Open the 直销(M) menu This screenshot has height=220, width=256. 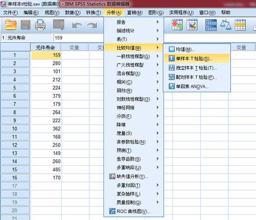[134, 13]
